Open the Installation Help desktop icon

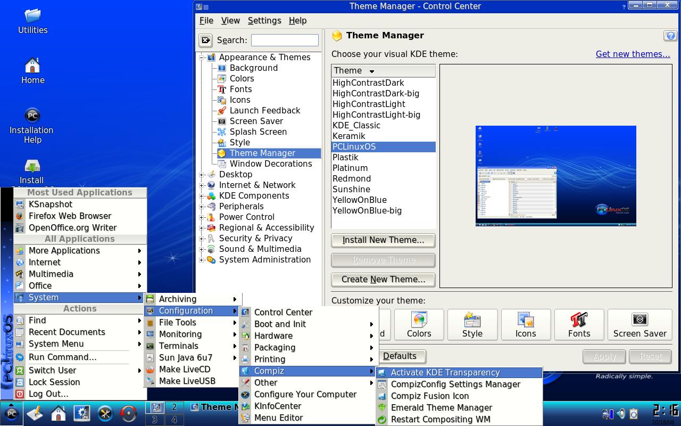(x=32, y=126)
